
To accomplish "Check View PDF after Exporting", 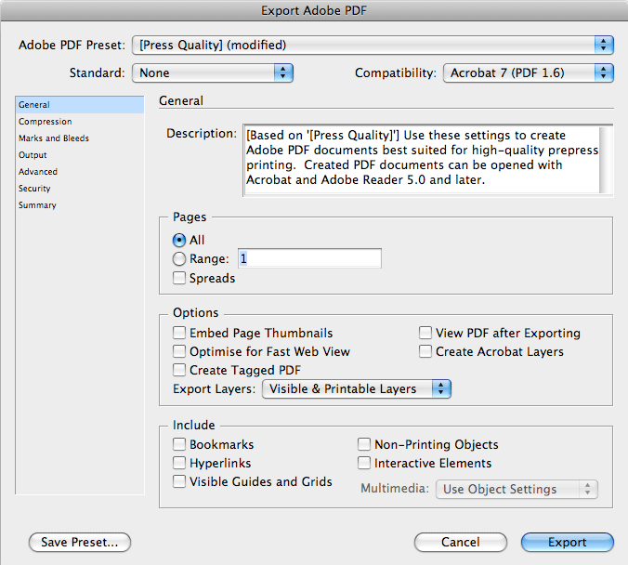I will tap(425, 333).
